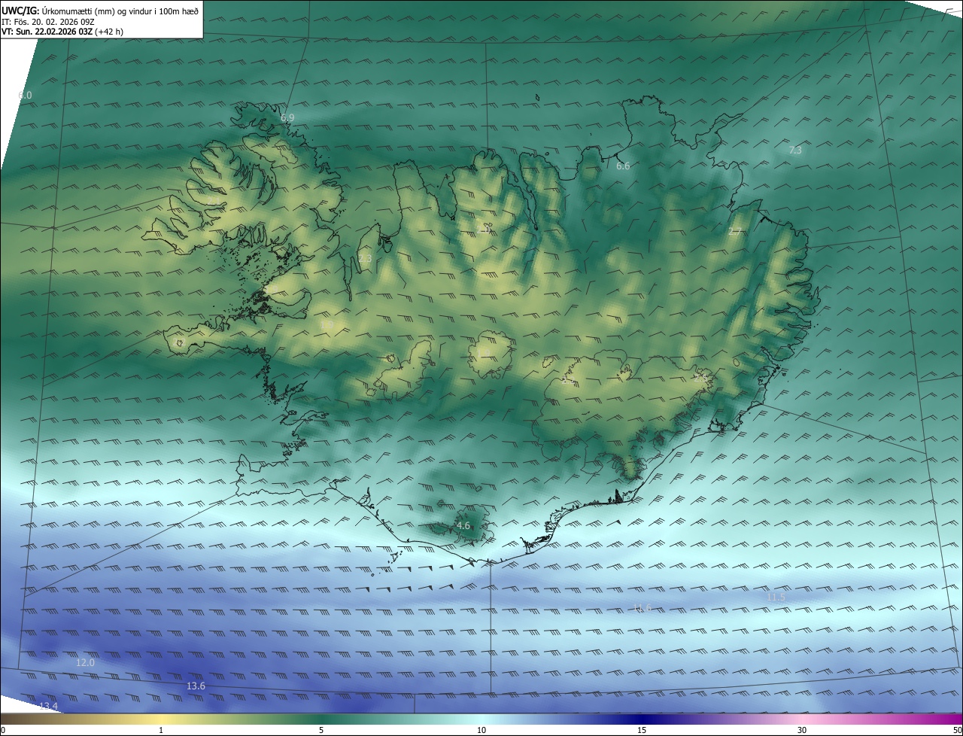The width and height of the screenshot is (963, 736).
Task: Click the 0 tick on the color scale
Action: coord(3,730)
